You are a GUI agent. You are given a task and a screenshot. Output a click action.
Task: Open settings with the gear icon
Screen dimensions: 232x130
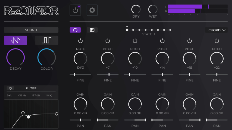point(92,10)
